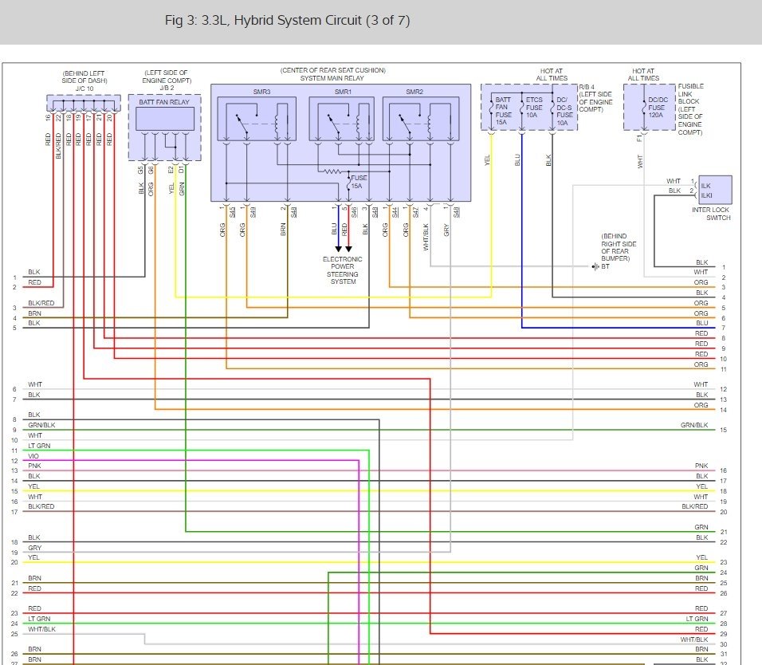Select the J/C 10 connector block
Viewport: 762px width, 665px height.
click(x=84, y=104)
